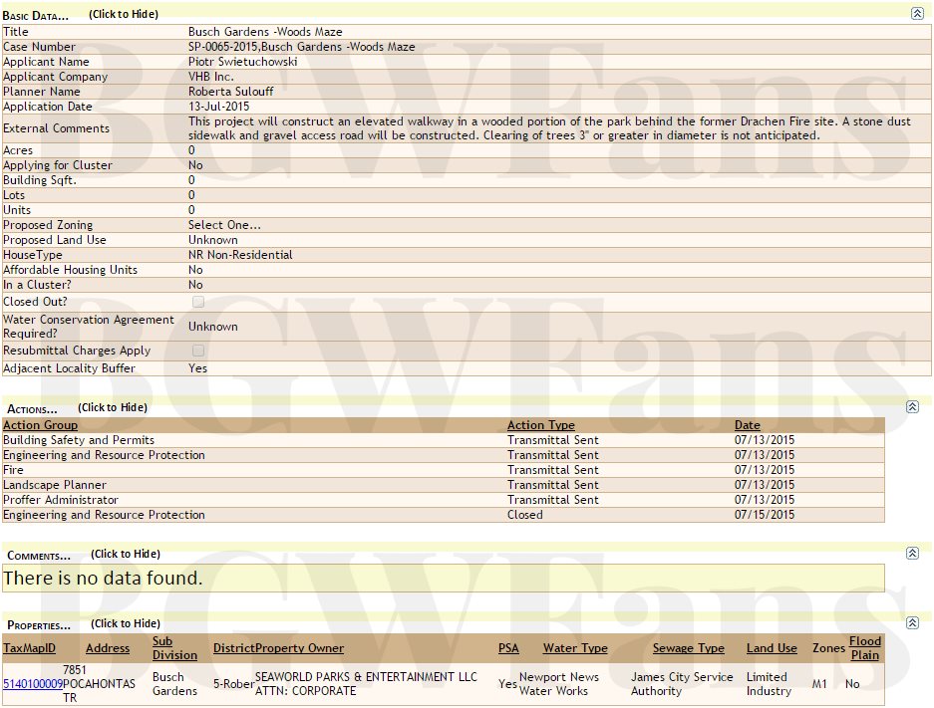The image size is (934, 708).
Task: Sort properties by Flood Plain header
Action: point(865,648)
